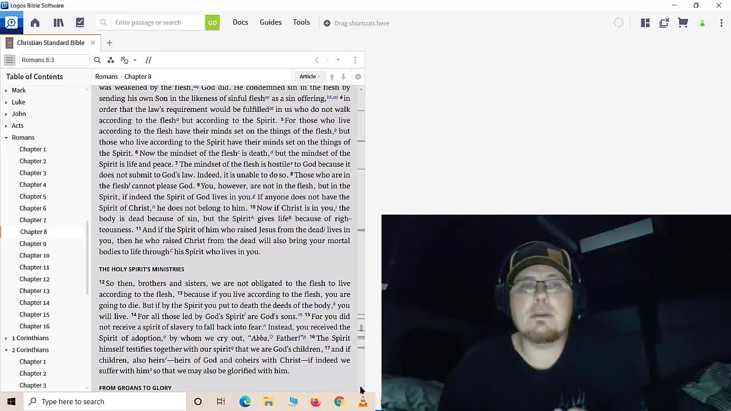
Task: Open the history dropdown arrow
Action: [338, 60]
